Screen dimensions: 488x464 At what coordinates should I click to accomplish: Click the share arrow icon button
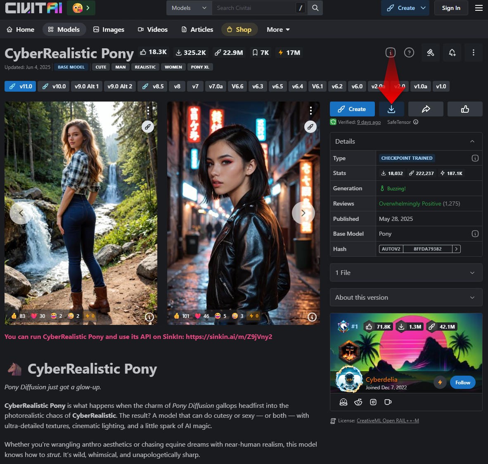pyautogui.click(x=426, y=109)
